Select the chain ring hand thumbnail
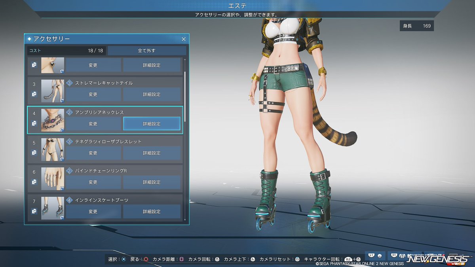The height and width of the screenshot is (267, 475). click(53, 179)
